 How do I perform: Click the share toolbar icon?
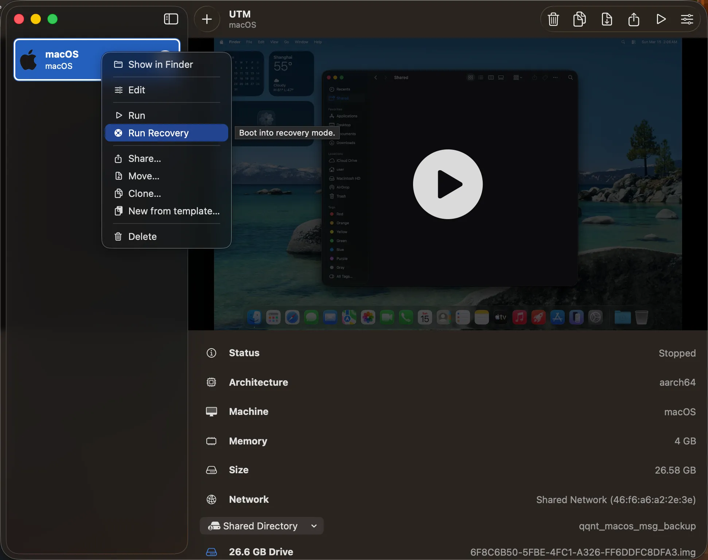pyautogui.click(x=634, y=19)
